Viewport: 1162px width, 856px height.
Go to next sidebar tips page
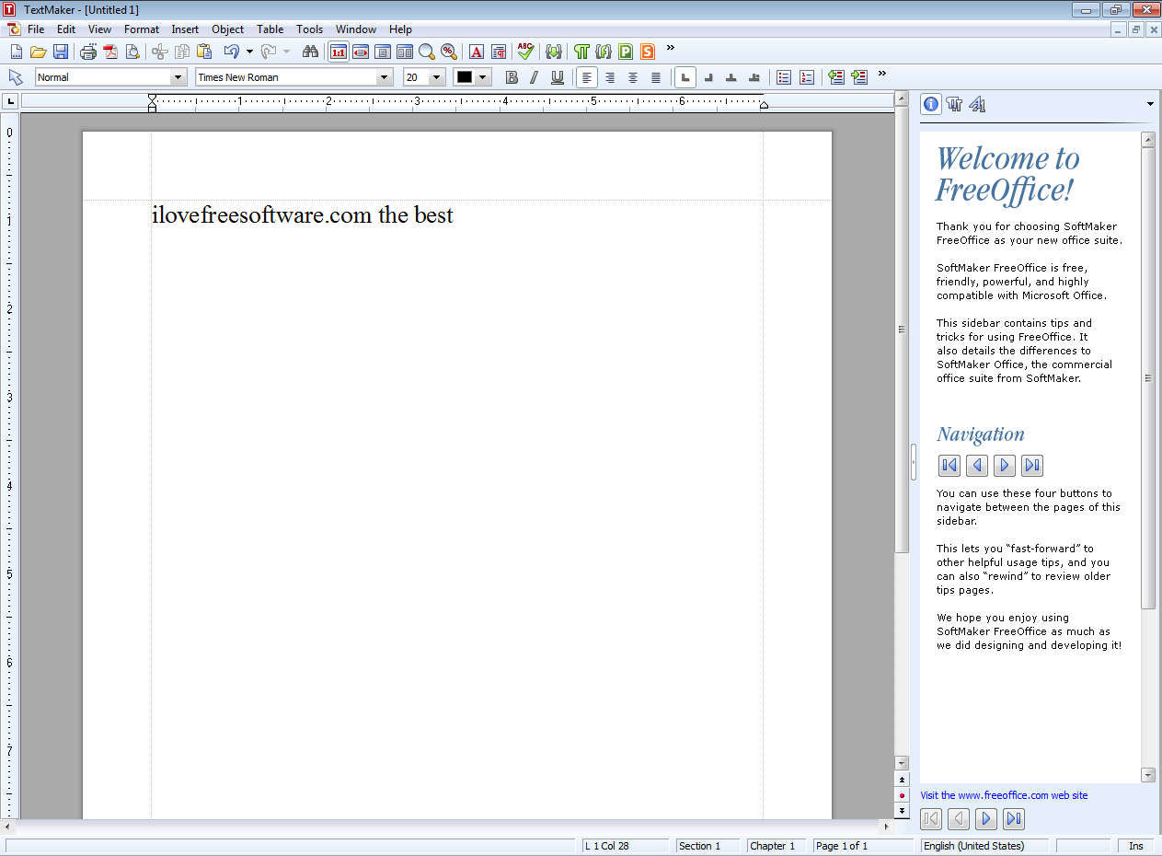[985, 818]
